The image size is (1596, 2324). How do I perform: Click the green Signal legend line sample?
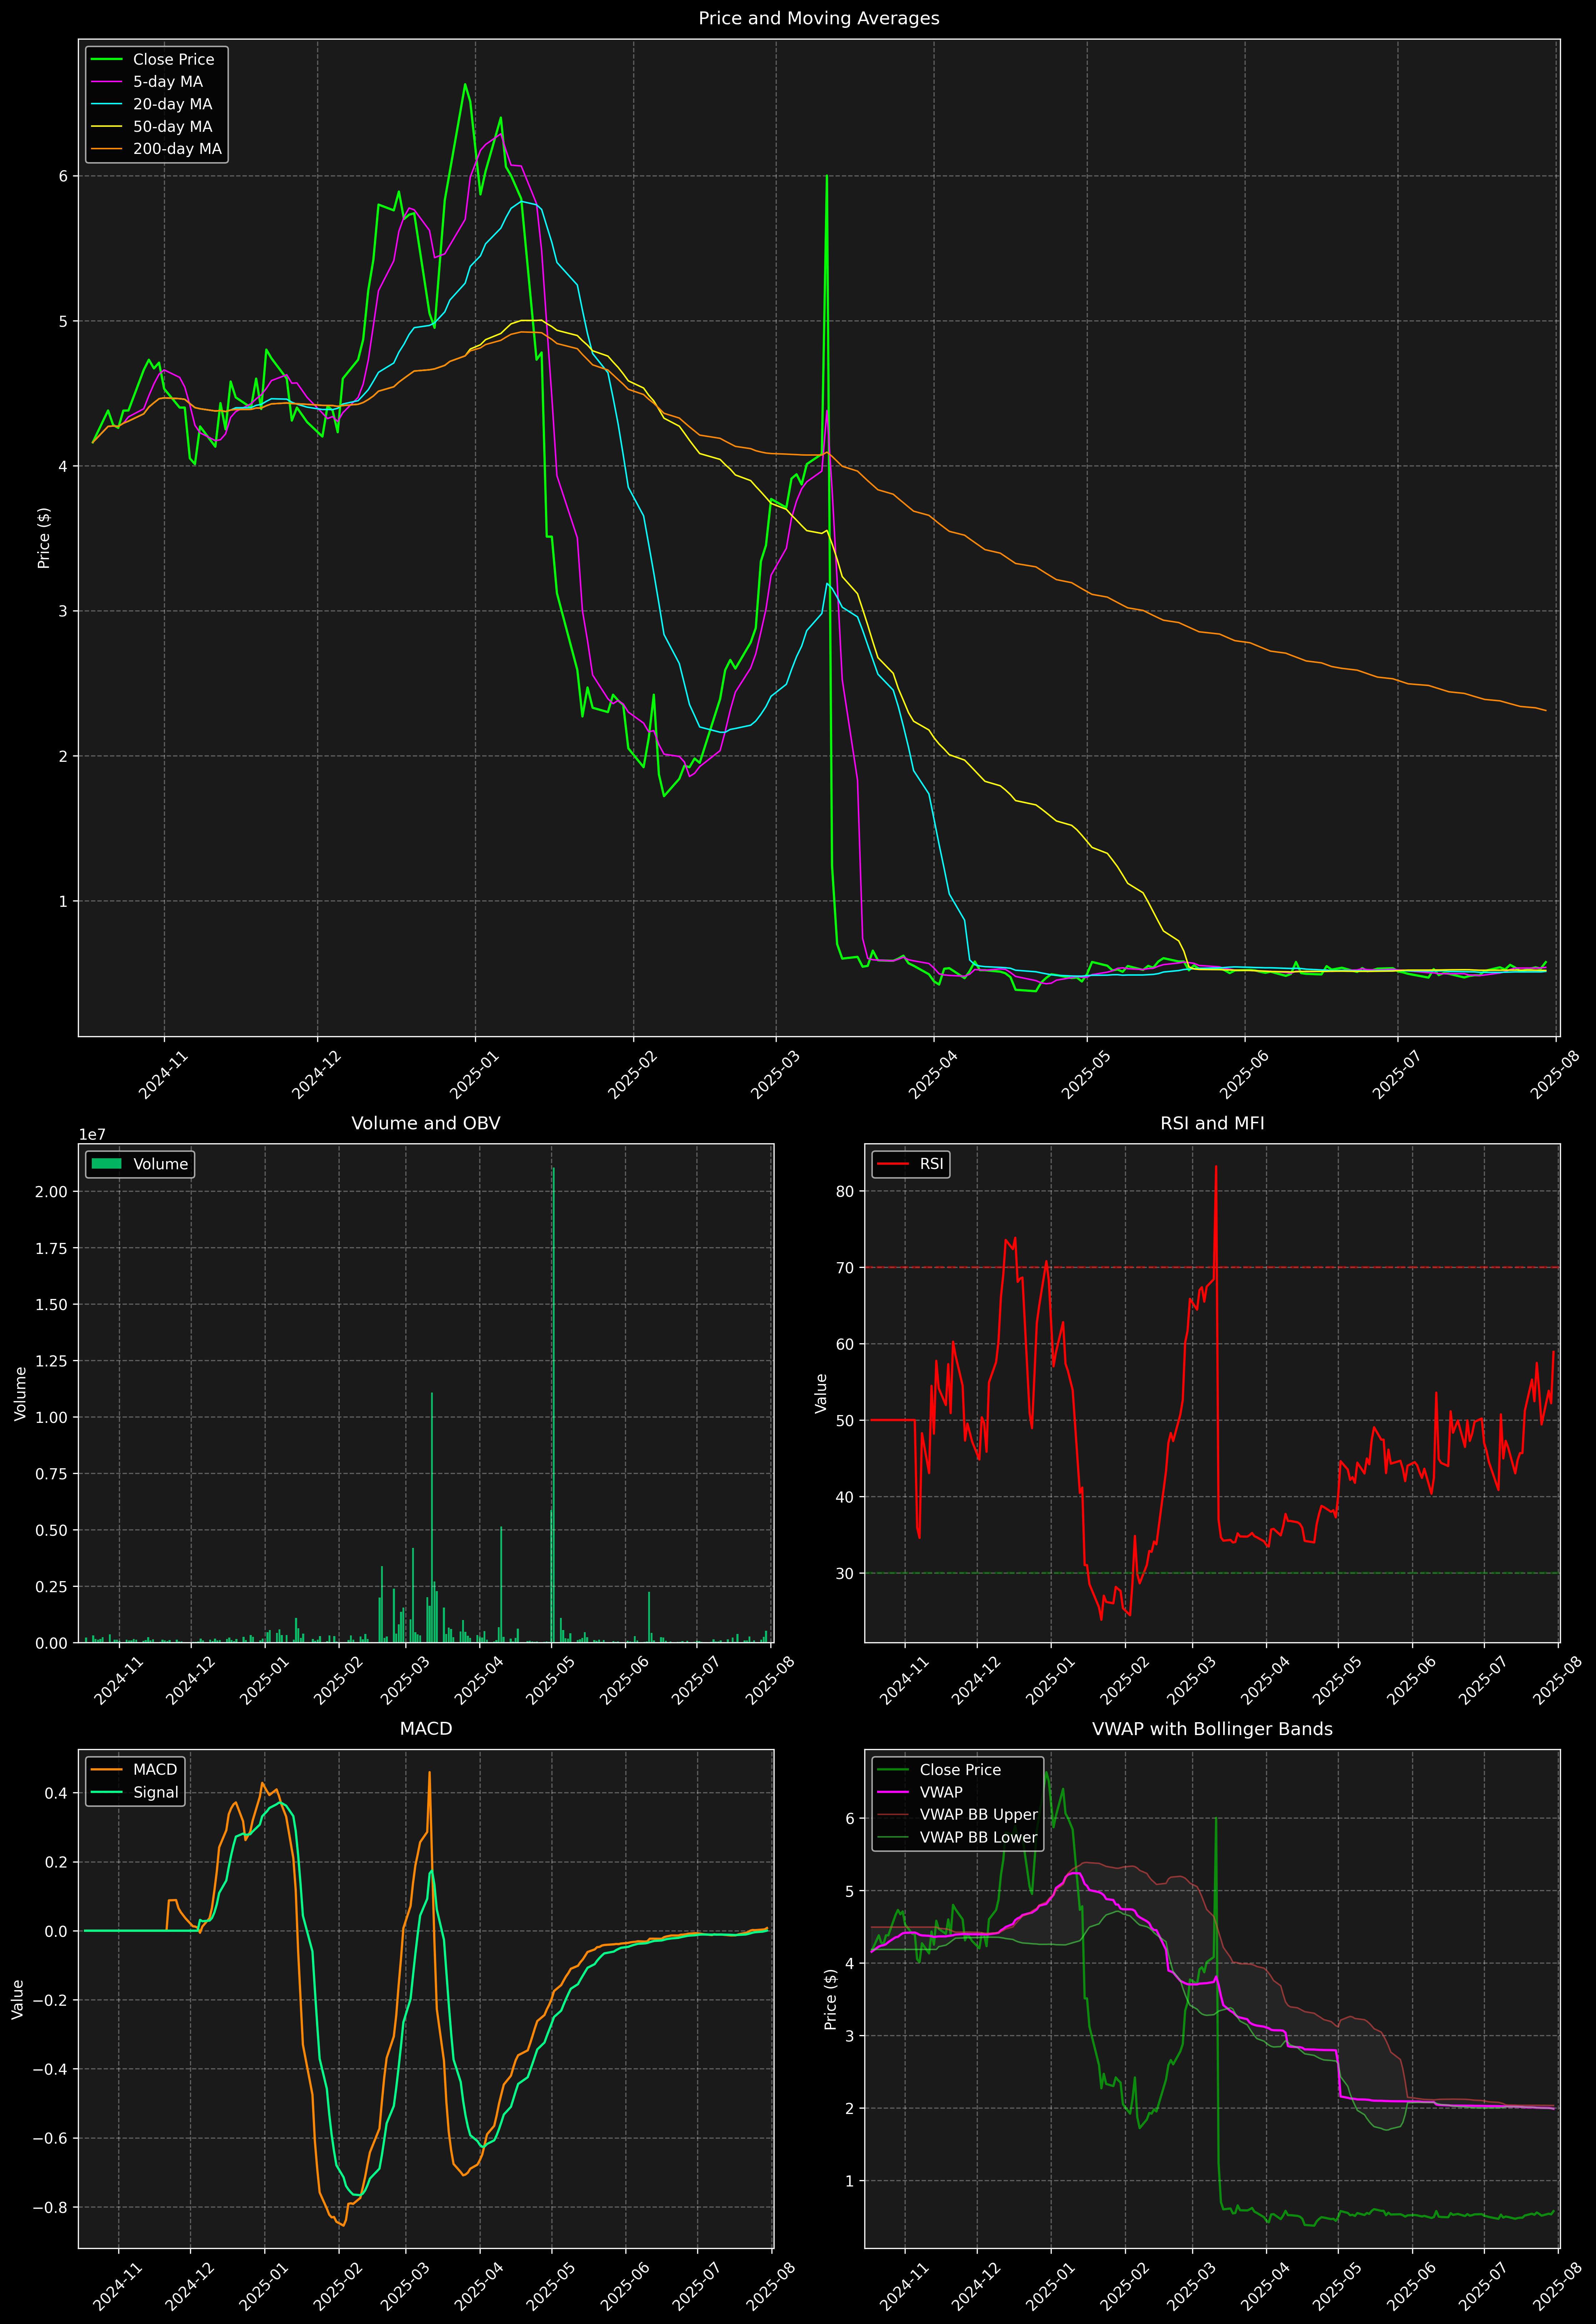106,1792
